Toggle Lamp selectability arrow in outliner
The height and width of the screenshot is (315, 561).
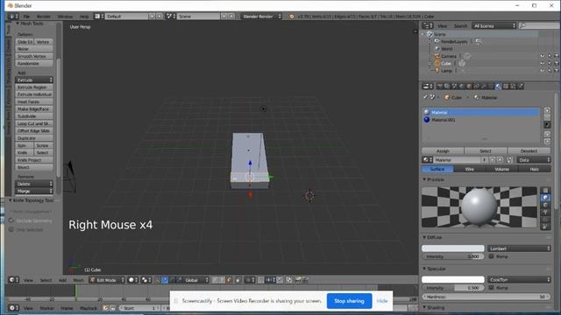tap(550, 71)
